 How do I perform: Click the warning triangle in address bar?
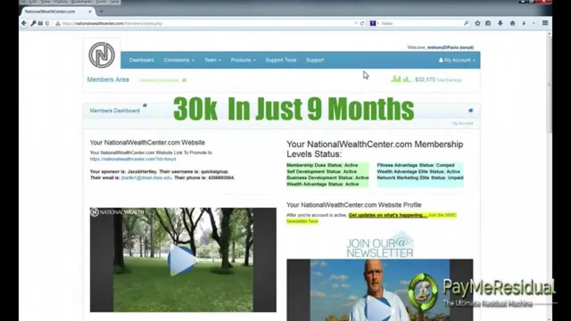coord(58,23)
